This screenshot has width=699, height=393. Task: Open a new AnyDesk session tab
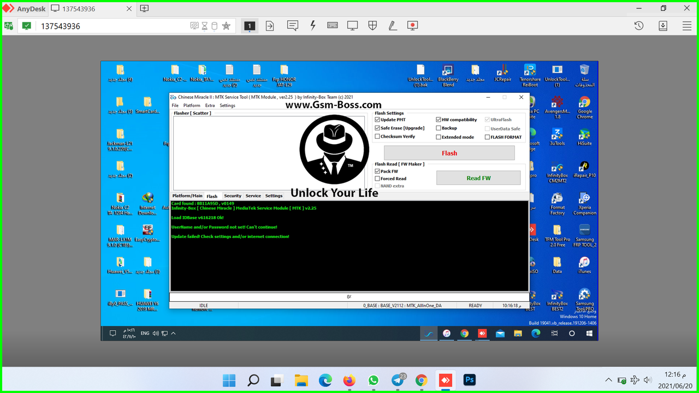144,9
